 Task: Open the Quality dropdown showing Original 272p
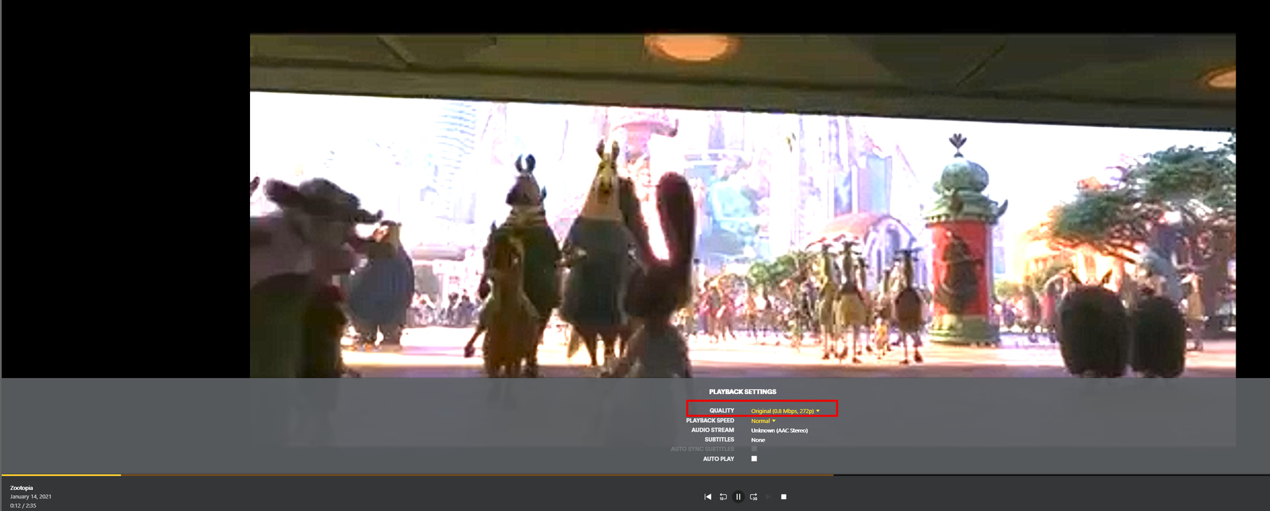point(785,411)
